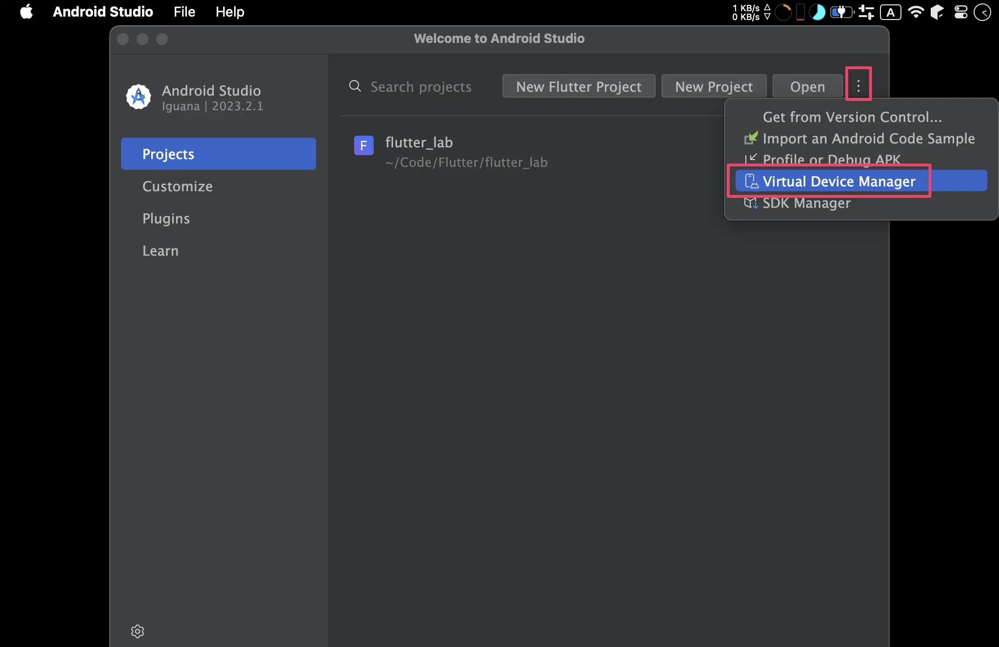Click the Profile or Debug APK arrow icon
Viewport: 999px width, 647px height.
(751, 158)
